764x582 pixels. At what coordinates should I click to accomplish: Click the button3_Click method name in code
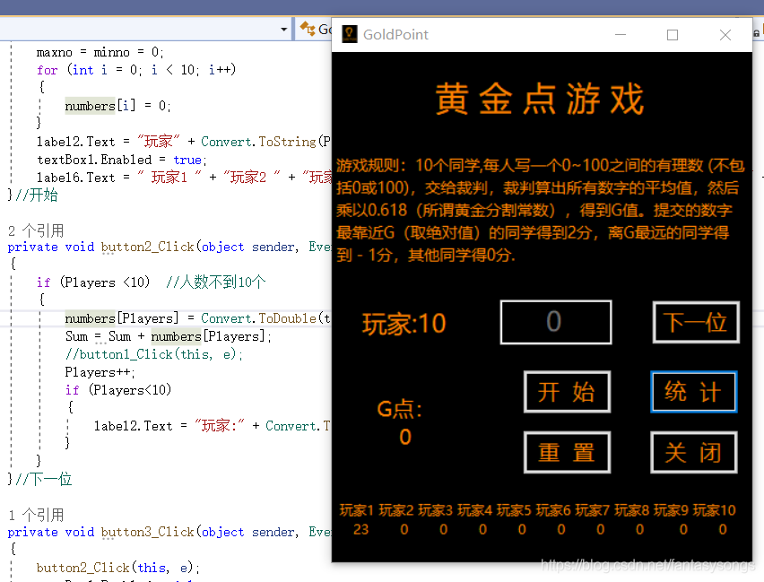(148, 532)
